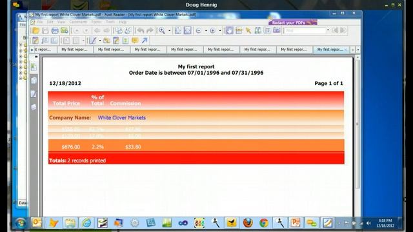Email the PDF using the envelope icon

[x=65, y=30]
